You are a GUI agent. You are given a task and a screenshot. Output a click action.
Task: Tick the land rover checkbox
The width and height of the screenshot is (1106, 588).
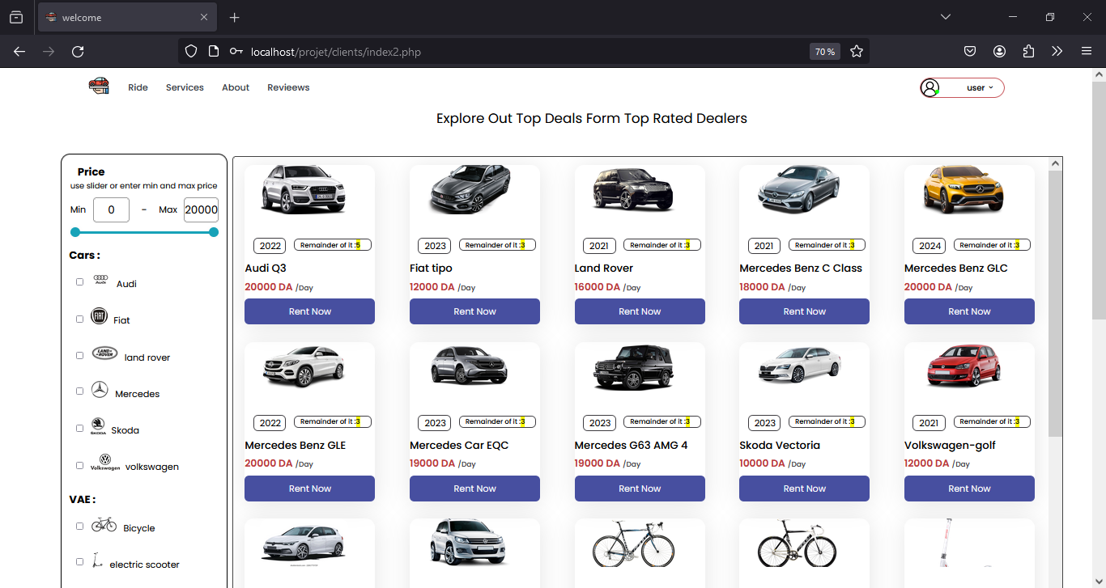[x=79, y=355]
